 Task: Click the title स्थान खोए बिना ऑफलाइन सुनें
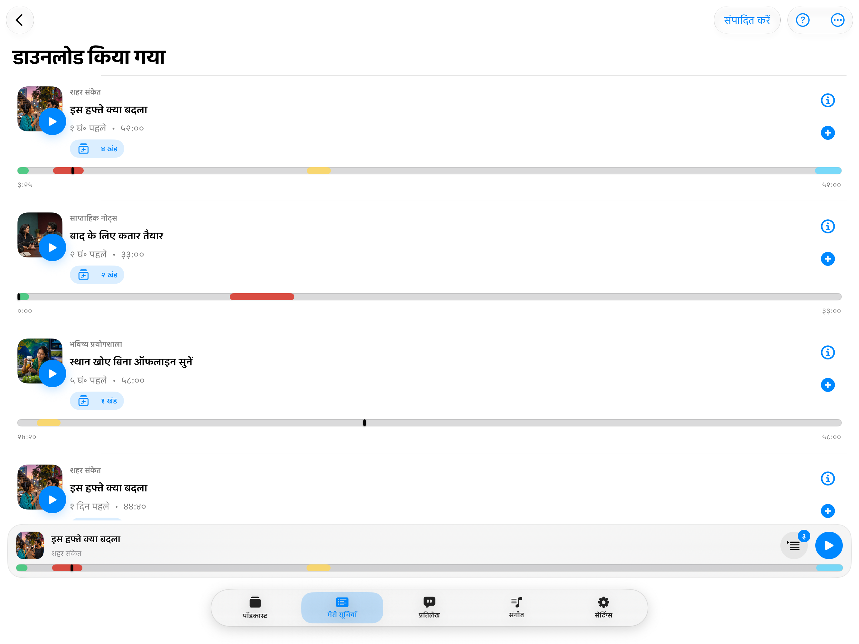click(x=131, y=362)
